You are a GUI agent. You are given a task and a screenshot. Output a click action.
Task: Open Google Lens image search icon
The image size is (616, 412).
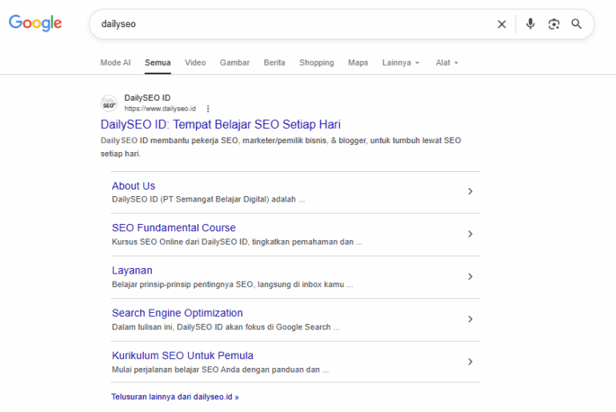pos(554,24)
